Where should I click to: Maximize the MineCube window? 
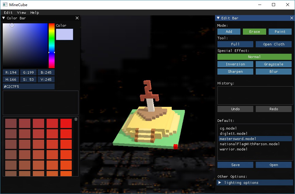(x=274, y=5)
